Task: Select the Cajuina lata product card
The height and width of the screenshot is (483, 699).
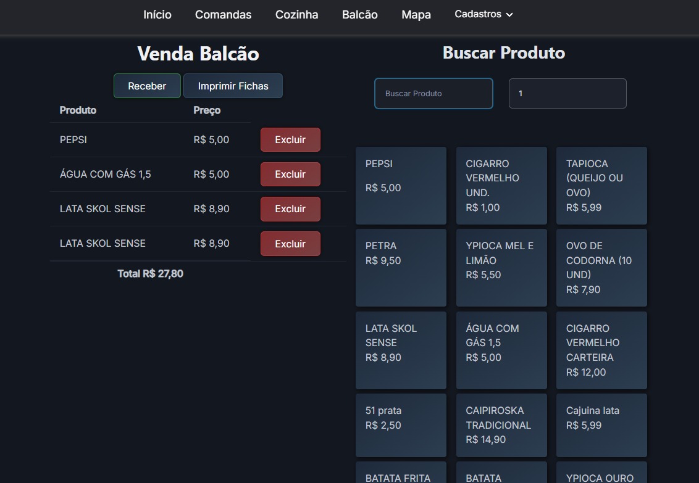Action: (x=601, y=425)
